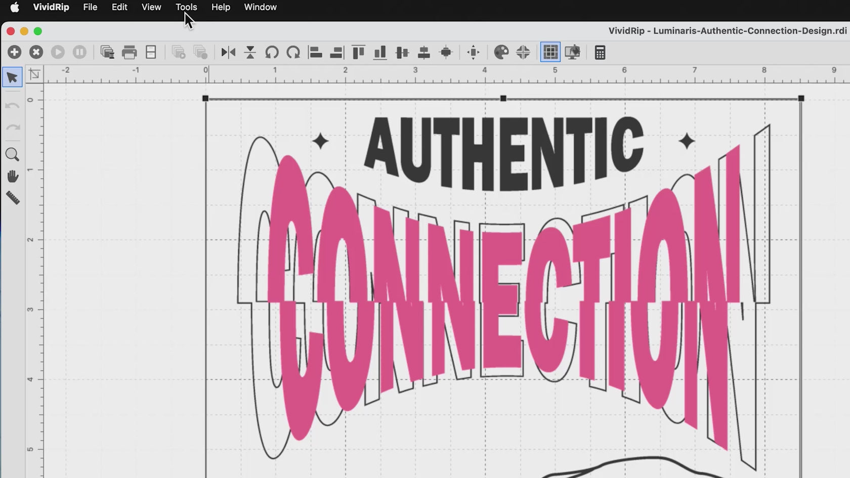Open the calculator tool
The height and width of the screenshot is (478, 850).
600,52
